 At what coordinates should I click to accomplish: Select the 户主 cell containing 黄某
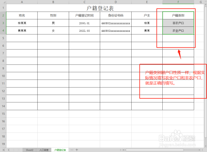pos(147,31)
